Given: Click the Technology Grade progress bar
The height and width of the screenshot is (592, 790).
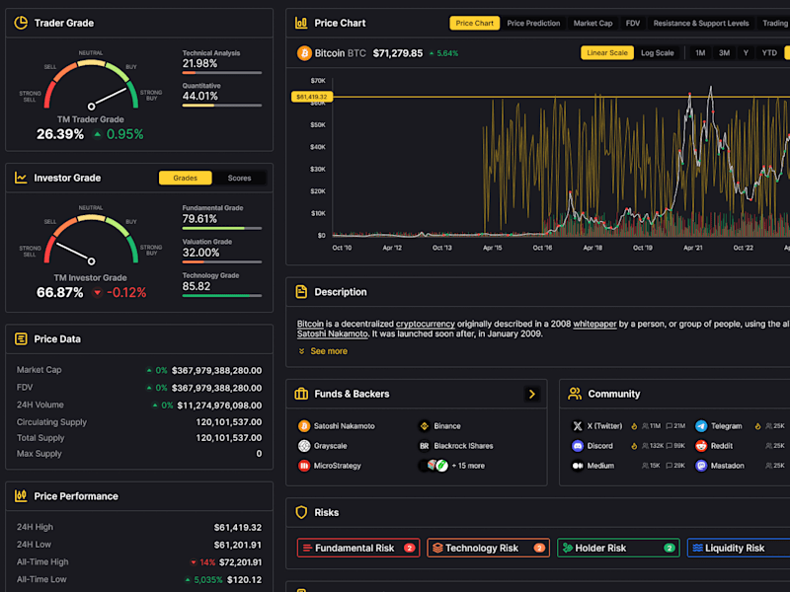Looking at the screenshot, I should pyautogui.click(x=221, y=295).
